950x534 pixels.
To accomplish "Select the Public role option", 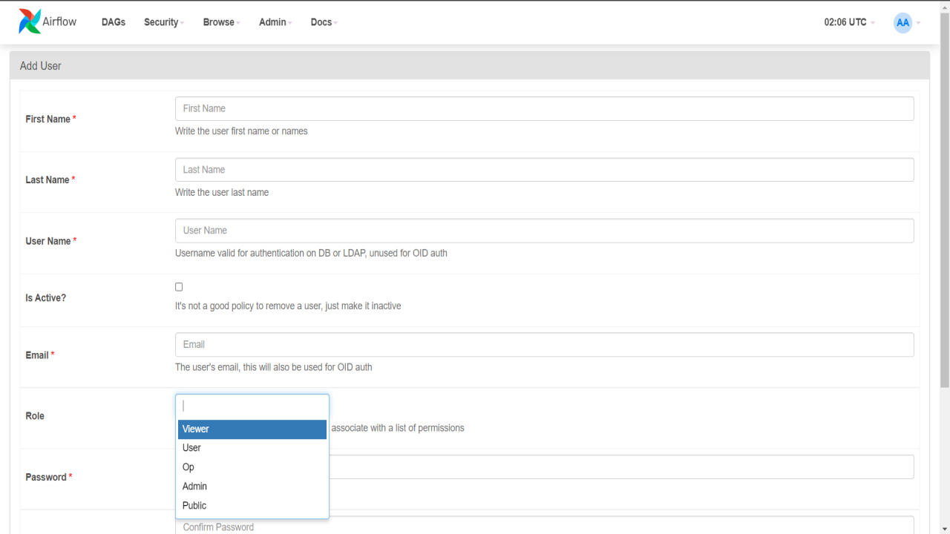I will coord(252,506).
